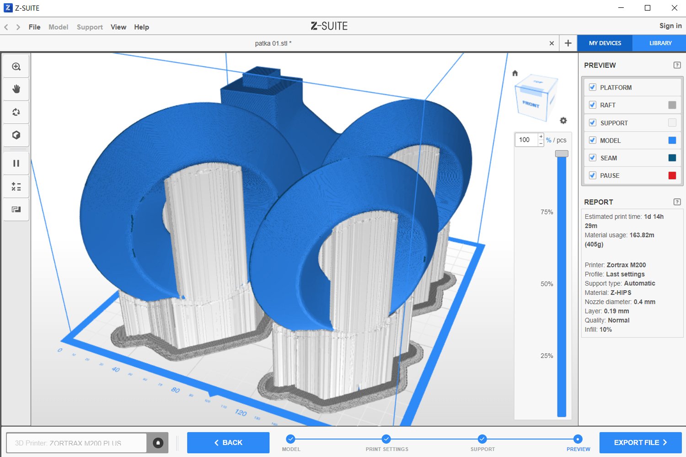Viewport: 686px width, 457px height.
Task: Click the SUPPORT white color swatch
Action: tap(672, 122)
